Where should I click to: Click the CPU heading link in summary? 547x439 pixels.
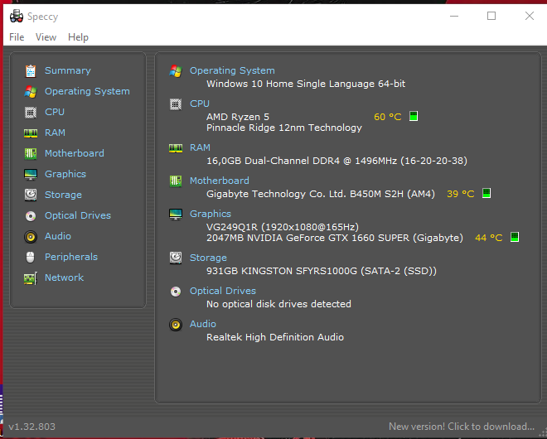click(x=200, y=104)
